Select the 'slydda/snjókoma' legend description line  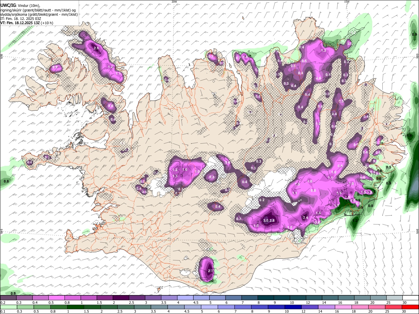39,14
